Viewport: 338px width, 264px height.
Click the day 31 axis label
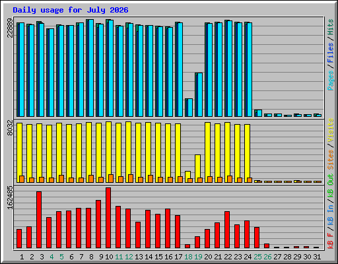click(x=317, y=257)
